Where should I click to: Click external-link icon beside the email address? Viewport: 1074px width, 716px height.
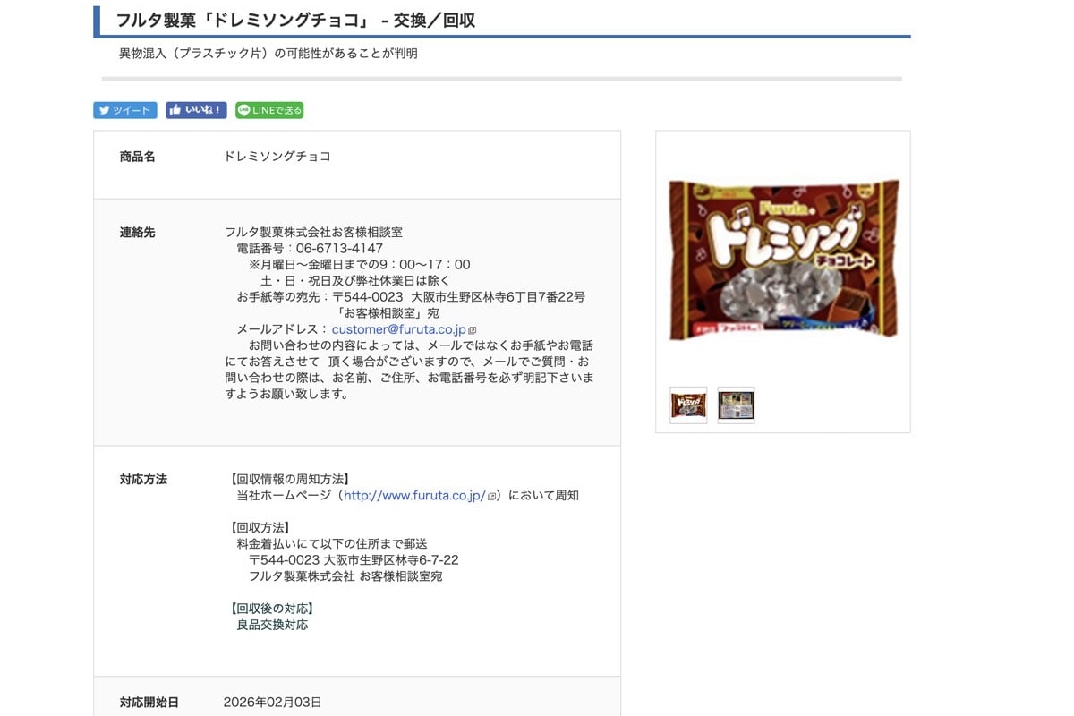click(473, 330)
